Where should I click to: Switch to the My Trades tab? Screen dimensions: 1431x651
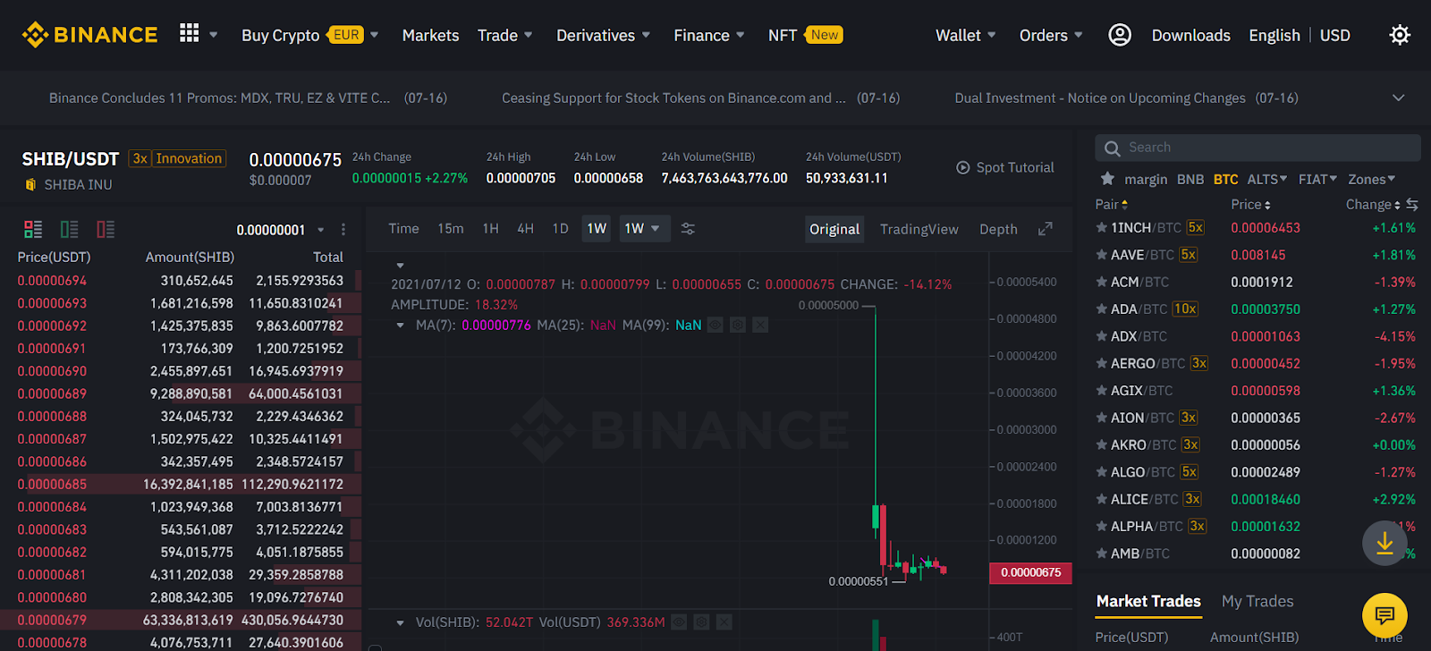tap(1257, 601)
